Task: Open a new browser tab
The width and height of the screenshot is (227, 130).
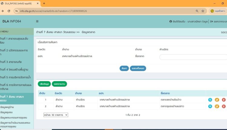Action: [x=44, y=3]
